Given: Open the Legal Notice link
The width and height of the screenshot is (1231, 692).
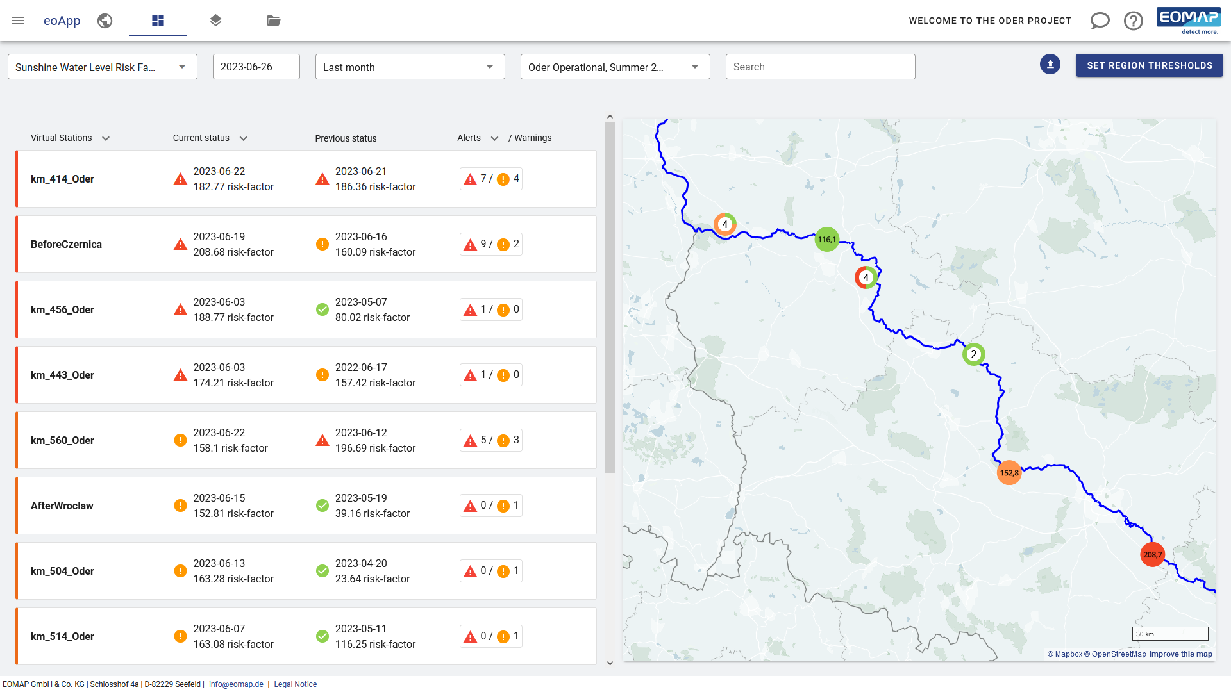Looking at the screenshot, I should 295,684.
